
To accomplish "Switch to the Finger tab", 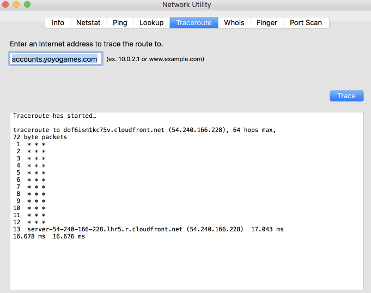I will [x=266, y=22].
